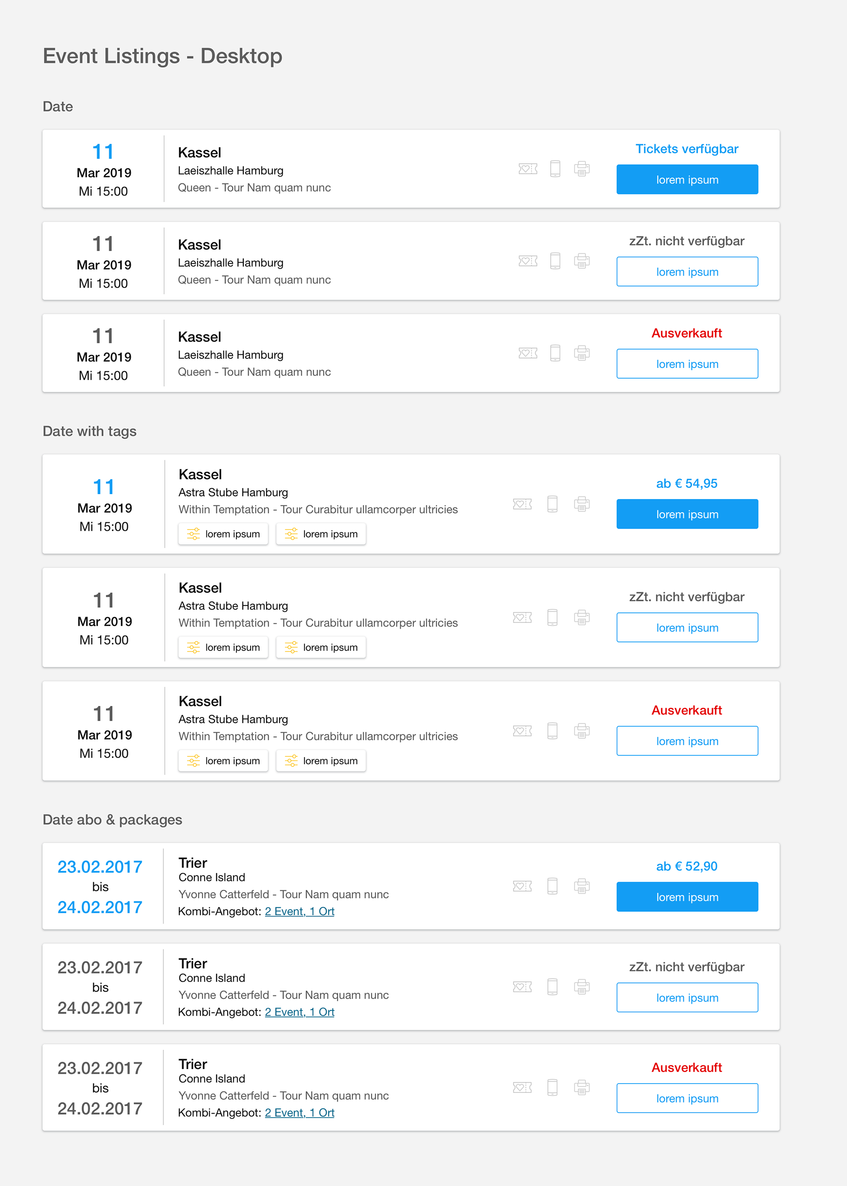Click the print icon in the first Kassel Ausverkauft row
The width and height of the screenshot is (847, 1186).
(x=582, y=353)
